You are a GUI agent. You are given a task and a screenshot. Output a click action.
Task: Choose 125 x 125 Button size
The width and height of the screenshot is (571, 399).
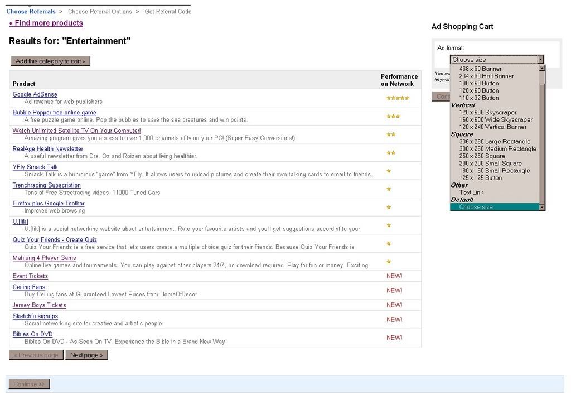tap(480, 178)
